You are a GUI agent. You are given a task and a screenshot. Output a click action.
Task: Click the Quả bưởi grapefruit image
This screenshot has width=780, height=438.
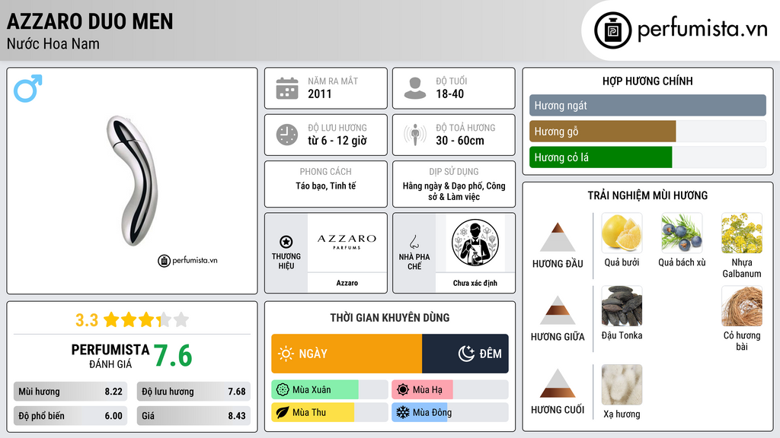pyautogui.click(x=622, y=233)
